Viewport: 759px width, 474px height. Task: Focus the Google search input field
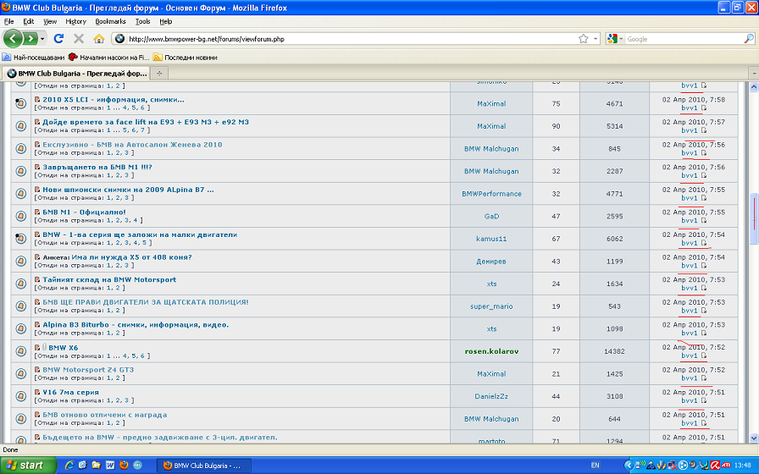(684, 39)
